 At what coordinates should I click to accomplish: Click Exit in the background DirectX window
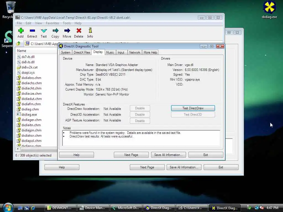[x=221, y=167]
